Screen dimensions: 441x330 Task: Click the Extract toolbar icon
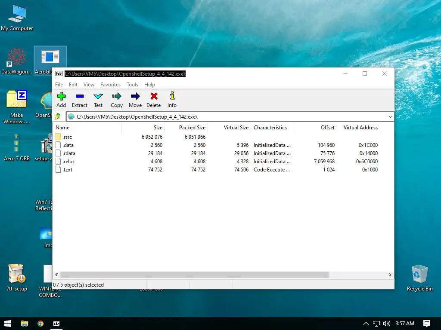pos(80,97)
